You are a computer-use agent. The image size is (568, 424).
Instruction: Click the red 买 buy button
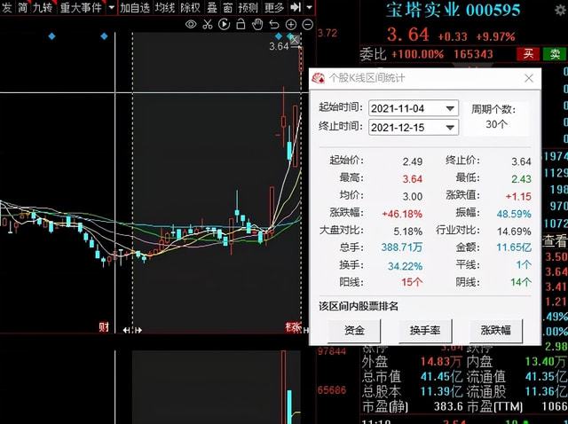[x=528, y=54]
